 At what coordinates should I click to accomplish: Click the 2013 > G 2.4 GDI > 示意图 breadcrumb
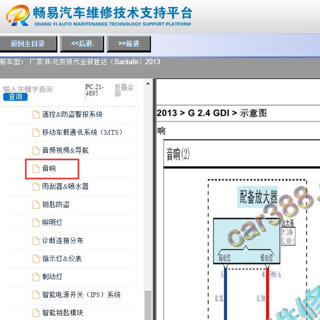click(212, 113)
